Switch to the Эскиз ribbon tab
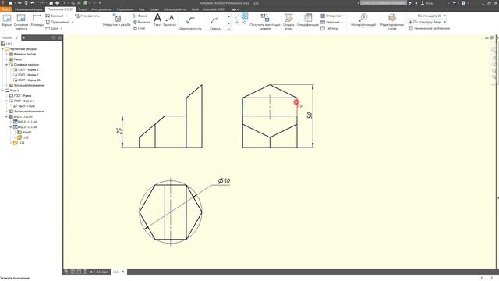The image size is (499, 281). tap(83, 9)
